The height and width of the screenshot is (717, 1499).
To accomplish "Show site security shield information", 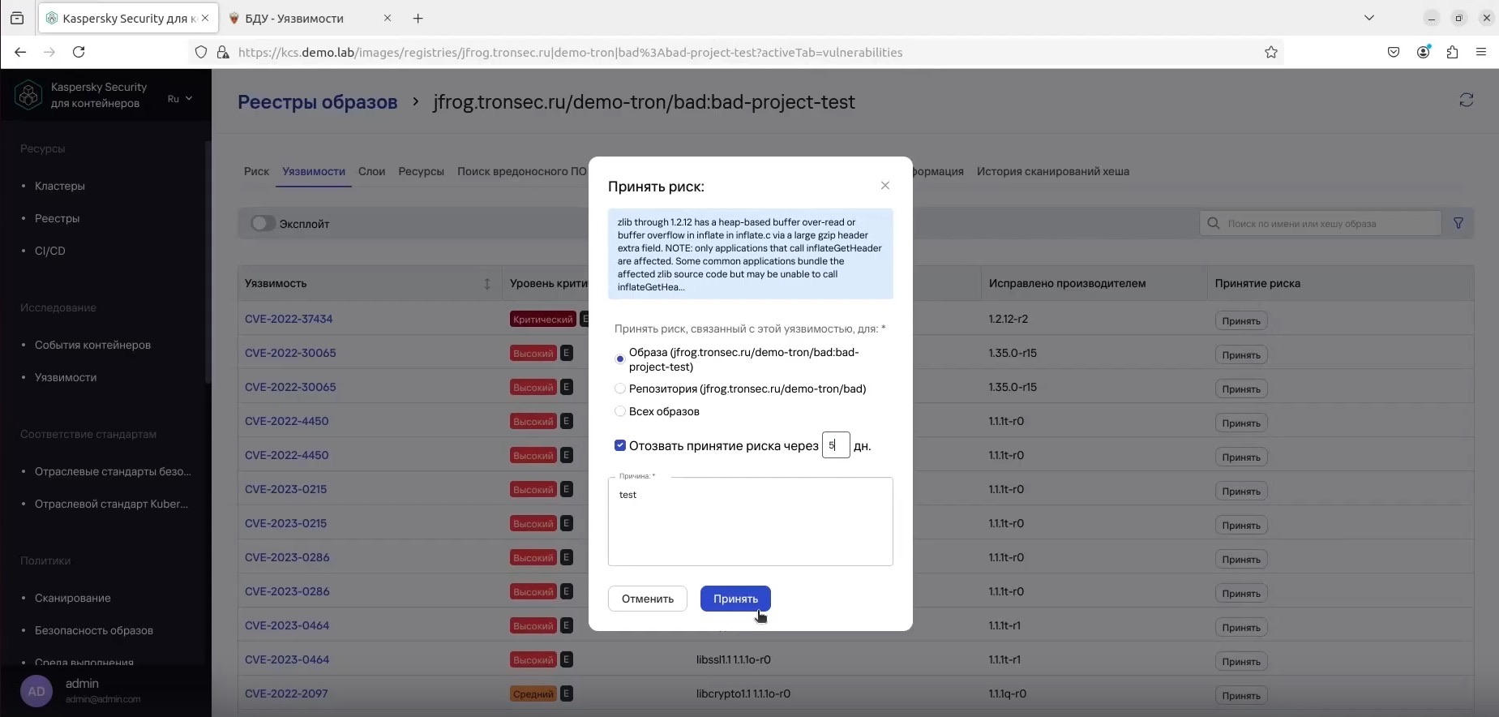I will 201,52.
